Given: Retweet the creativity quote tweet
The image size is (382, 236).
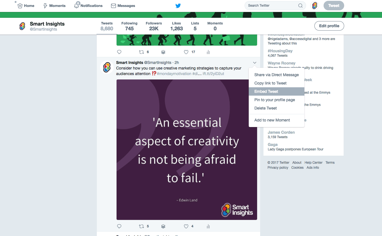Looking at the screenshot, I should (x=142, y=226).
